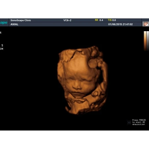Click the FREEZE 4D acquisition hint text
Image resolution: width=149 pixels, height=149 pixels.
tap(139, 122)
